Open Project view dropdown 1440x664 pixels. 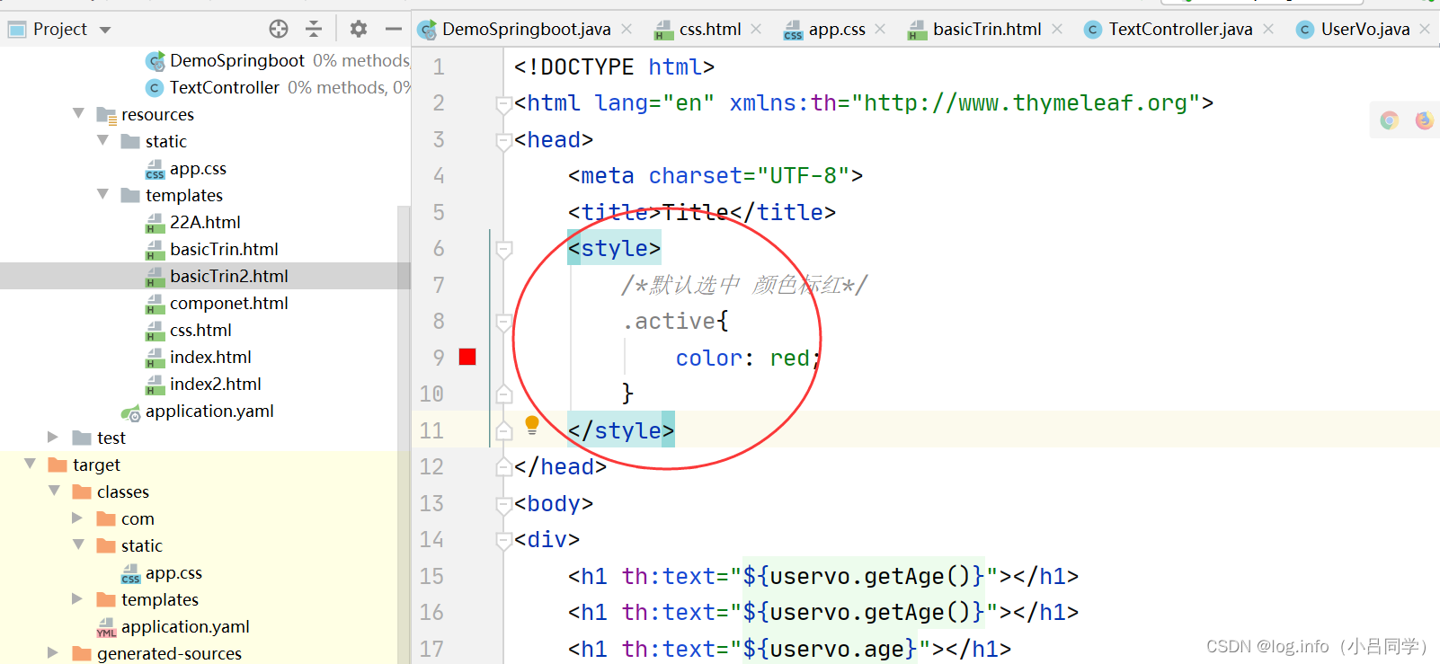pos(105,30)
